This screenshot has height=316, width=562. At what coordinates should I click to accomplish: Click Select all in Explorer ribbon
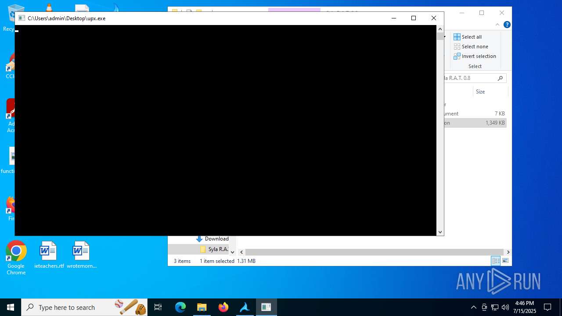[x=468, y=37]
